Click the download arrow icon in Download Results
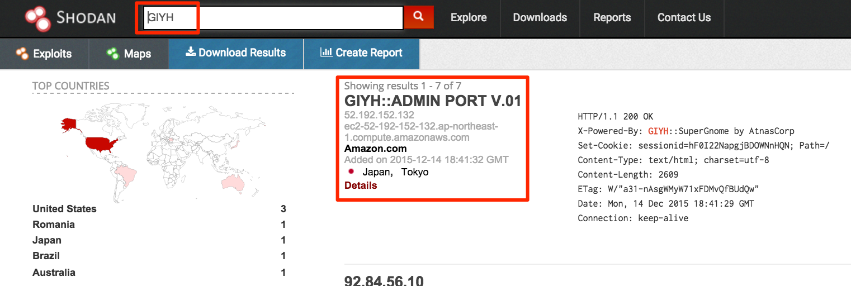The width and height of the screenshot is (851, 286). click(x=190, y=52)
